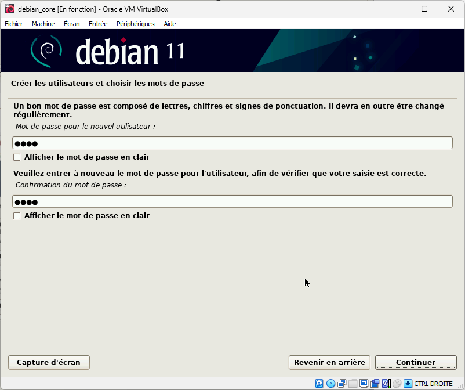Screen dimensions: 465x390
Task: Click the keyboard capture arrow icon
Action: (x=408, y=384)
